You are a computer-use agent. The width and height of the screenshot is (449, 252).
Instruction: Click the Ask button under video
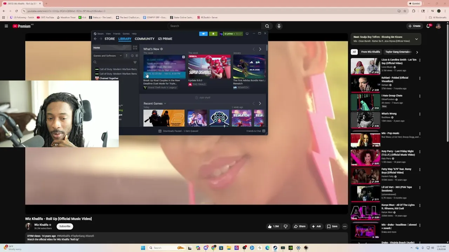click(x=316, y=226)
